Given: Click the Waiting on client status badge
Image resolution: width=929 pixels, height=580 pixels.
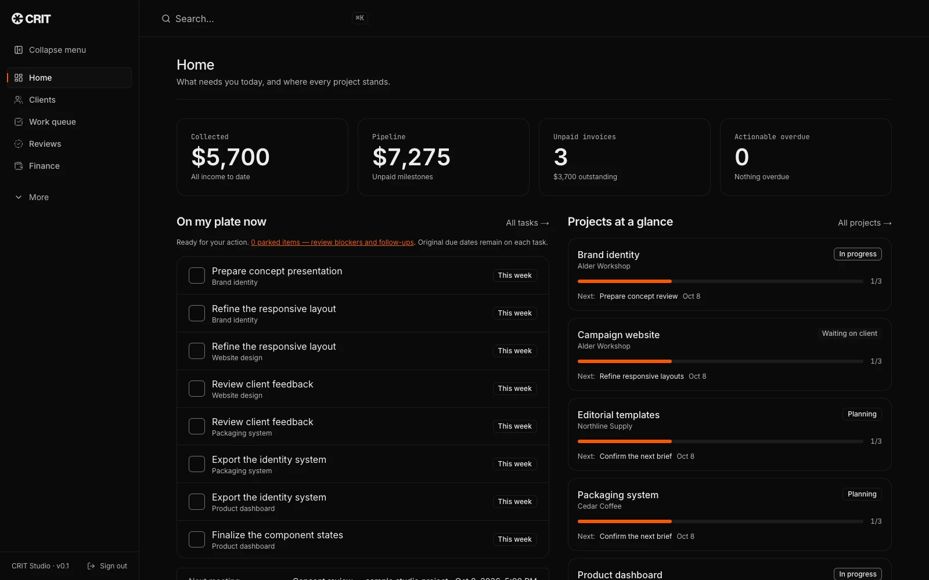Looking at the screenshot, I should [x=849, y=333].
